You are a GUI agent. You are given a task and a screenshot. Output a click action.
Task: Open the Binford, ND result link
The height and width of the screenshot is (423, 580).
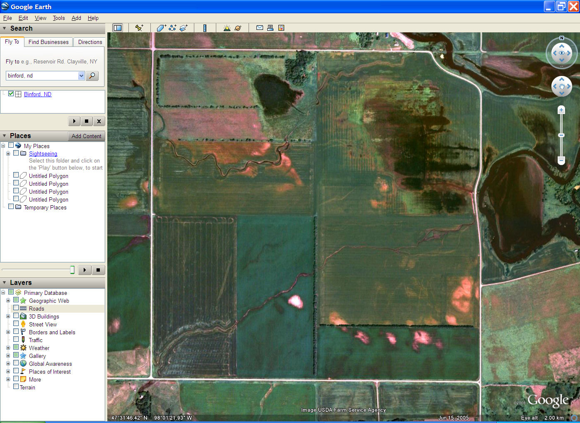tap(38, 94)
